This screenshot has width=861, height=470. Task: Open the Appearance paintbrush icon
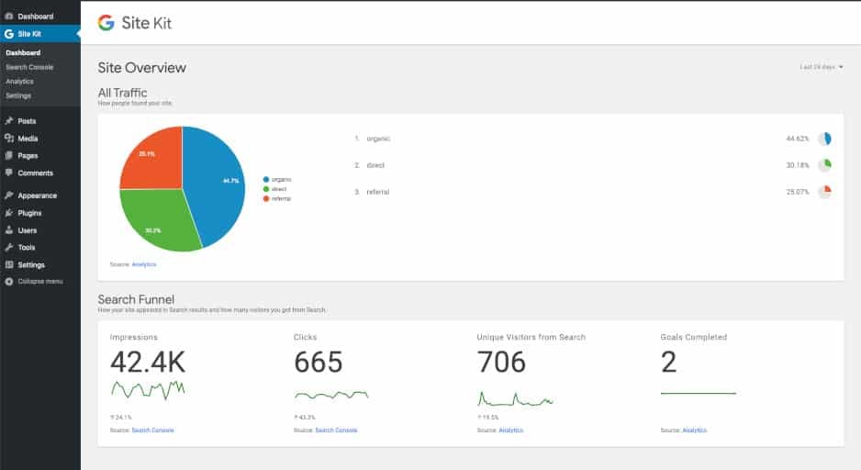point(9,196)
